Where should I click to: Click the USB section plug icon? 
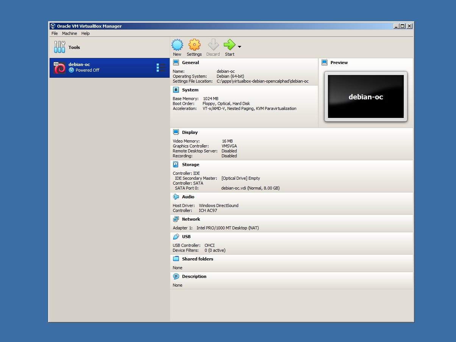coord(176,237)
